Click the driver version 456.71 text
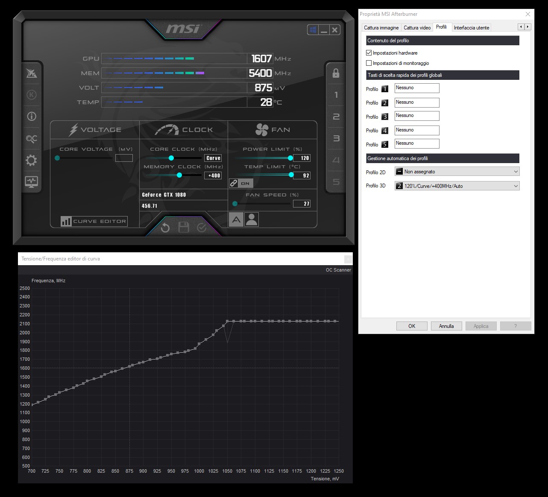This screenshot has height=497, width=548. coord(149,206)
